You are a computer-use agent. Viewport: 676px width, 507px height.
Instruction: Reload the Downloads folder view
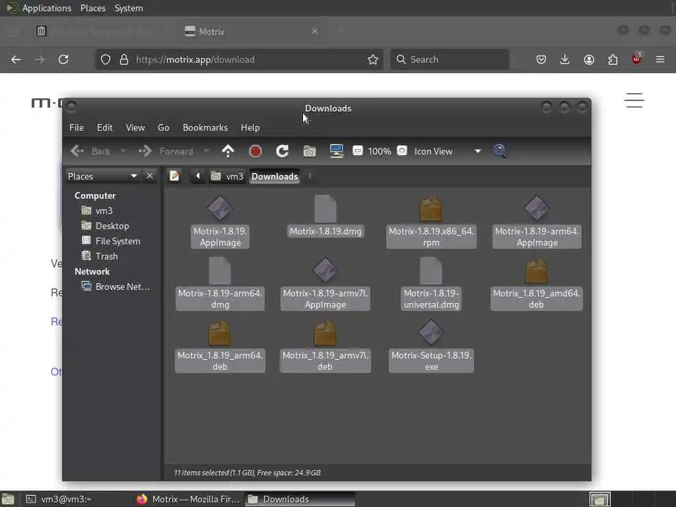coord(282,151)
